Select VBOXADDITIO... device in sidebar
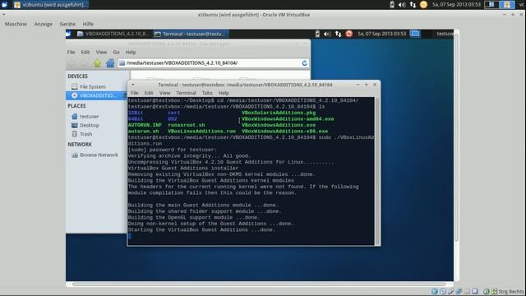Screen dimensions: 526x296 (x=97, y=95)
